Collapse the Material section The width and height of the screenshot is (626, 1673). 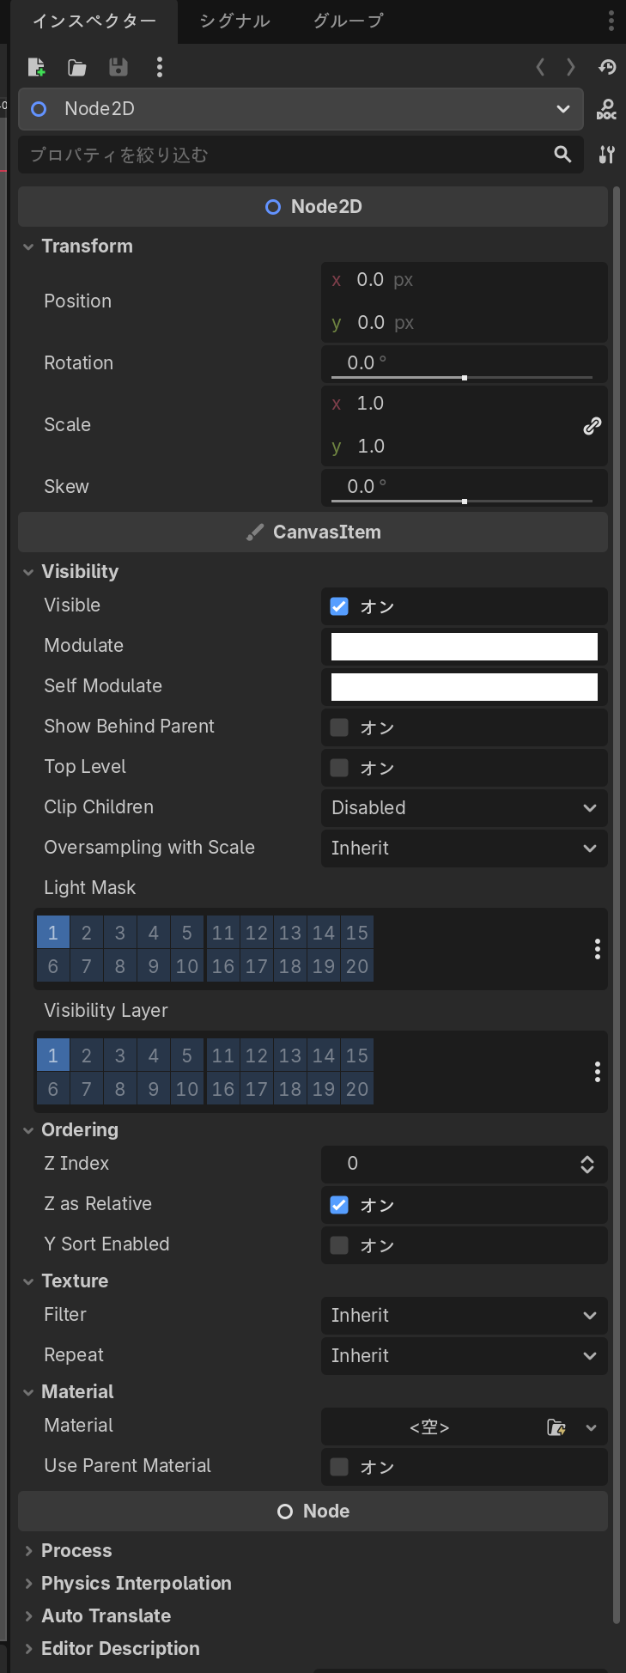click(x=28, y=1392)
